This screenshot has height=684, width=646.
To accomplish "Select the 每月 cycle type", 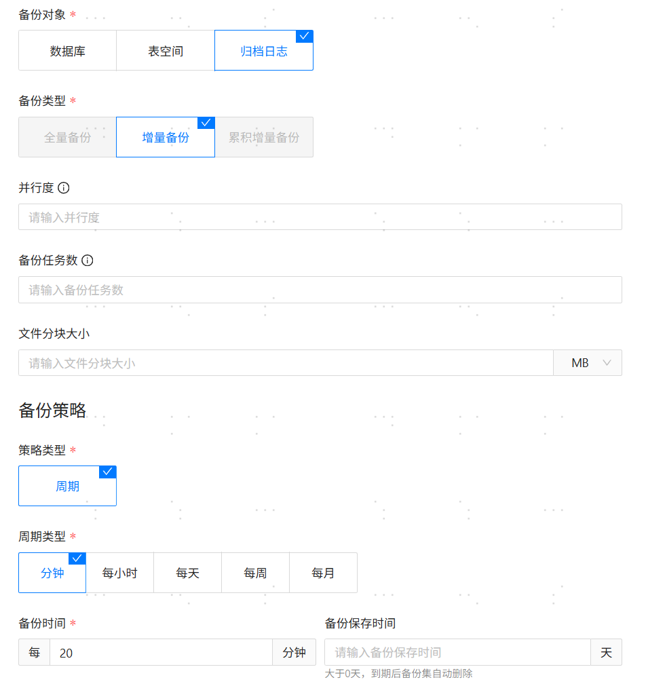I will coord(324,573).
